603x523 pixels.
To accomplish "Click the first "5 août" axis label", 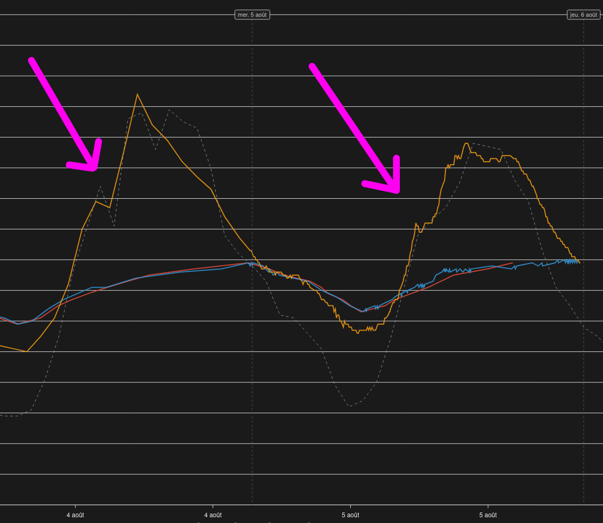I will tap(350, 515).
